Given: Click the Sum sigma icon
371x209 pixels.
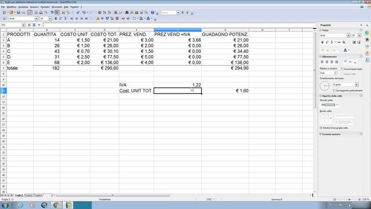Looking at the screenshot, I should pyautogui.click(x=34, y=25).
